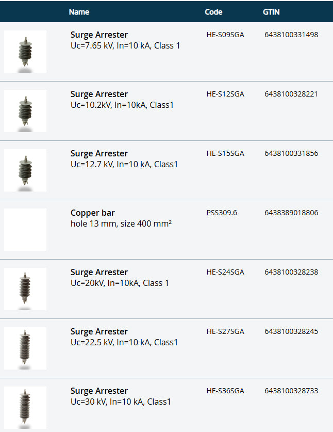
Task: Click the blank Copper bar image placeholder
Action: point(25,230)
